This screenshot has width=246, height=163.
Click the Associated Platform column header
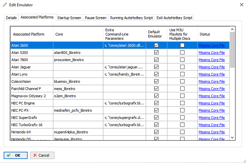coord(32,34)
